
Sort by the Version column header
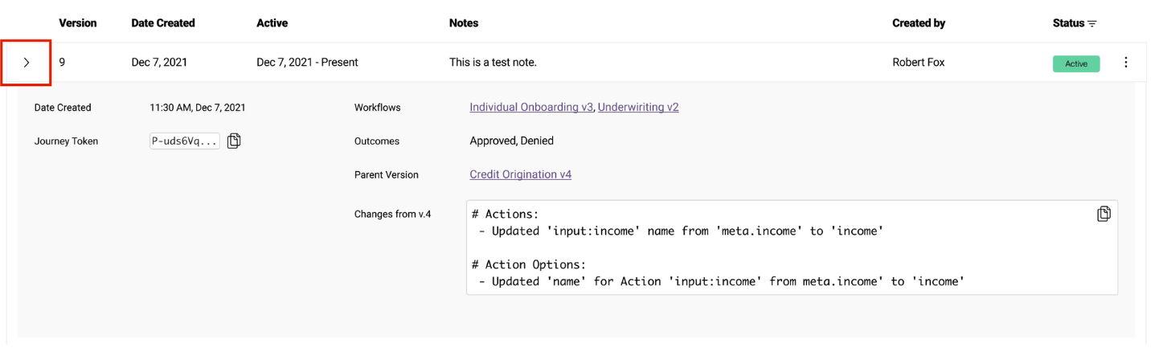coord(77,23)
